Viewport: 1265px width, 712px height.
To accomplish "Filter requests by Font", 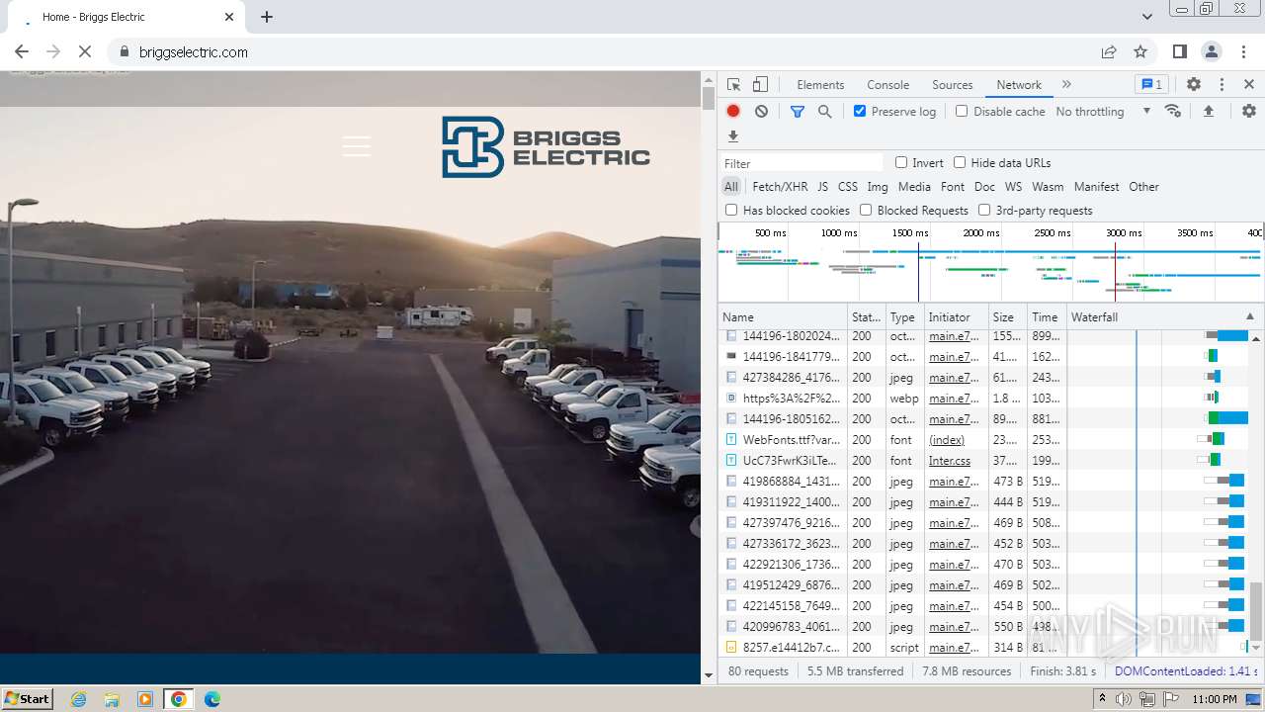I will click(953, 187).
